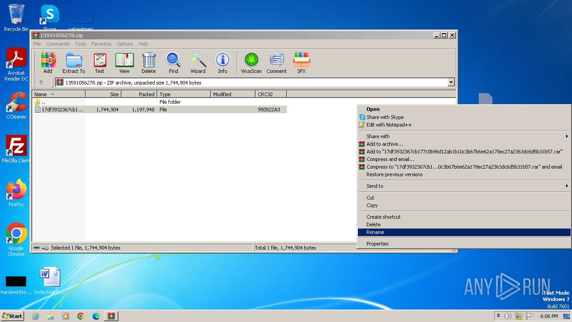Click the Info toolbar icon

(x=223, y=63)
